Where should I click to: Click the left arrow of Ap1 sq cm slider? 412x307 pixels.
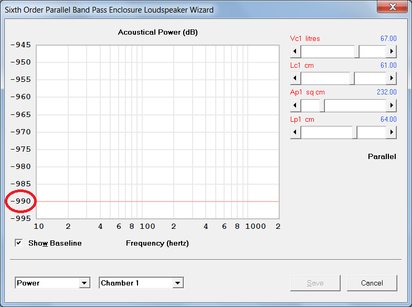point(295,105)
